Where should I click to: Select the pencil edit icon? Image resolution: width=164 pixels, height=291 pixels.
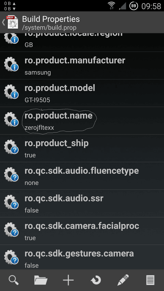click(x=123, y=280)
